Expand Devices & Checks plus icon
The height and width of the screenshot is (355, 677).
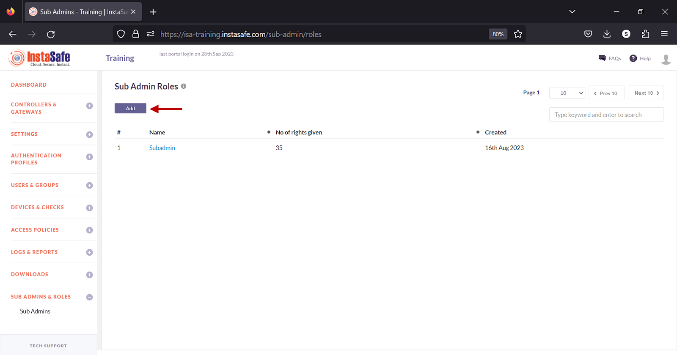89,208
